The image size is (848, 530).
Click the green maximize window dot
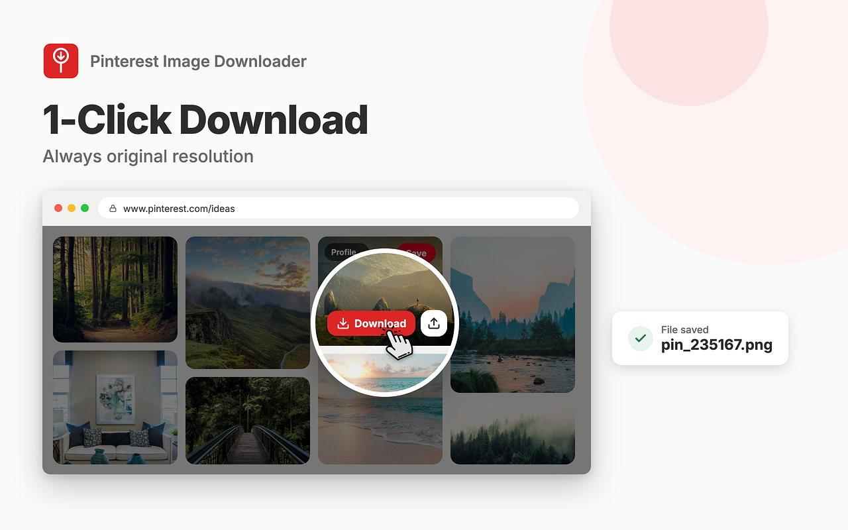click(x=85, y=208)
